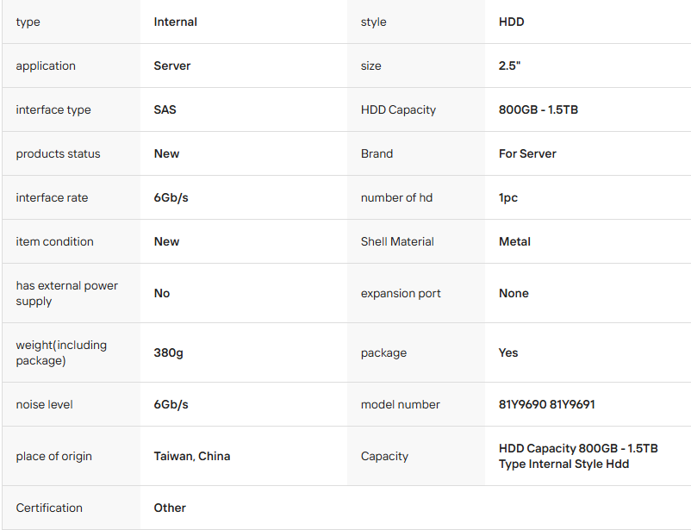
Task: Click the 'has external power supply' label
Action: pyautogui.click(x=66, y=293)
